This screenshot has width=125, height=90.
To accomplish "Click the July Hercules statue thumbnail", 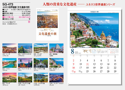I will (41, 63).
